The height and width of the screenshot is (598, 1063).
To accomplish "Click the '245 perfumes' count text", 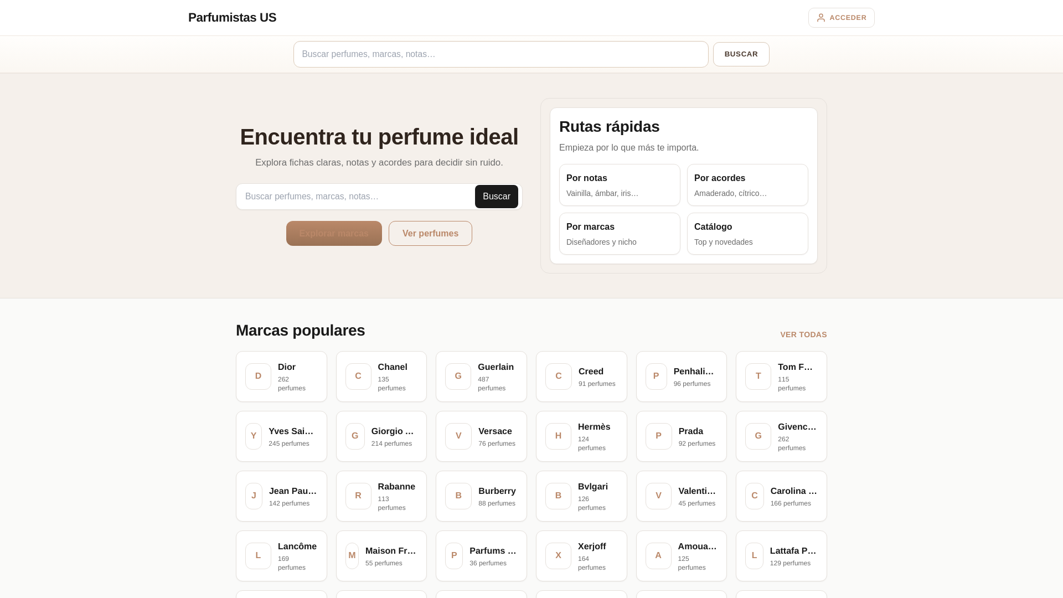I will click(x=289, y=444).
